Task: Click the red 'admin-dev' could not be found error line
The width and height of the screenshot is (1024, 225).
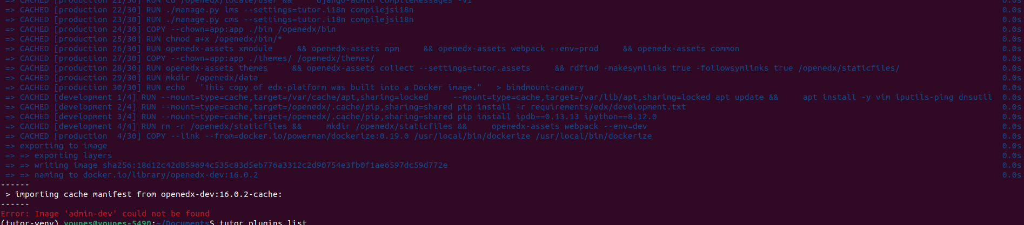Action: pos(105,214)
